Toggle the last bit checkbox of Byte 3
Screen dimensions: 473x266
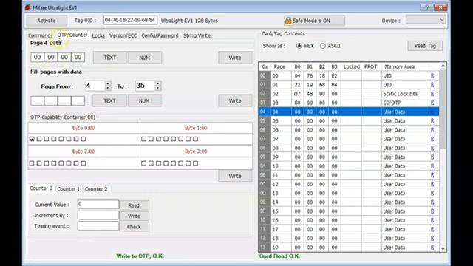195,163
